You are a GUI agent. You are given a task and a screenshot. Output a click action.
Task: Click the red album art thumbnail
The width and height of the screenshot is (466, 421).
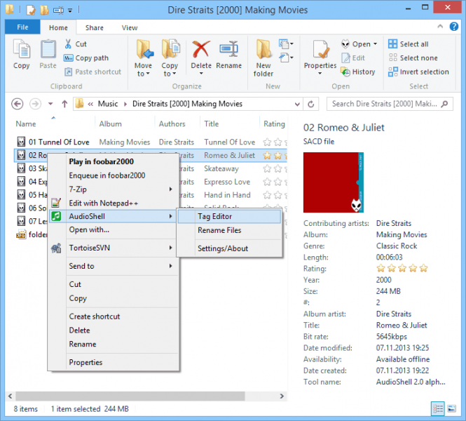(334, 182)
